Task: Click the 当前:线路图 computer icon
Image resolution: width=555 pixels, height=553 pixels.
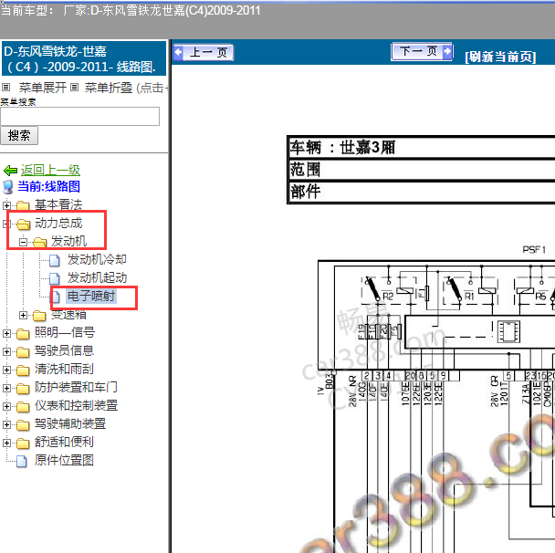Action: point(8,187)
